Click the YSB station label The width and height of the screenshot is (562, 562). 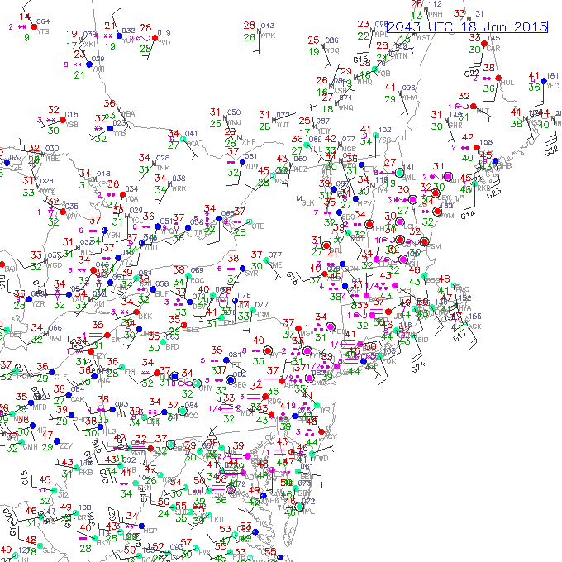coord(72,125)
